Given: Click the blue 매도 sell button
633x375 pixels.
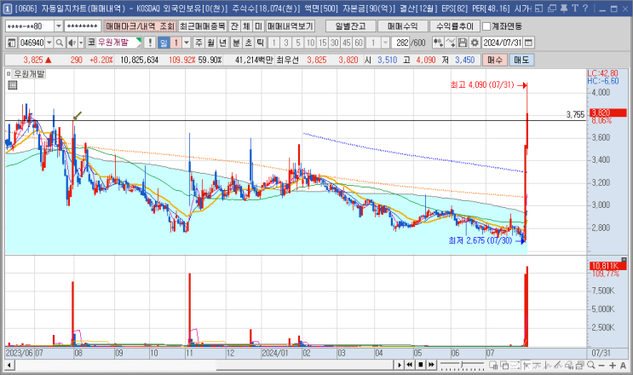Looking at the screenshot, I should point(521,60).
